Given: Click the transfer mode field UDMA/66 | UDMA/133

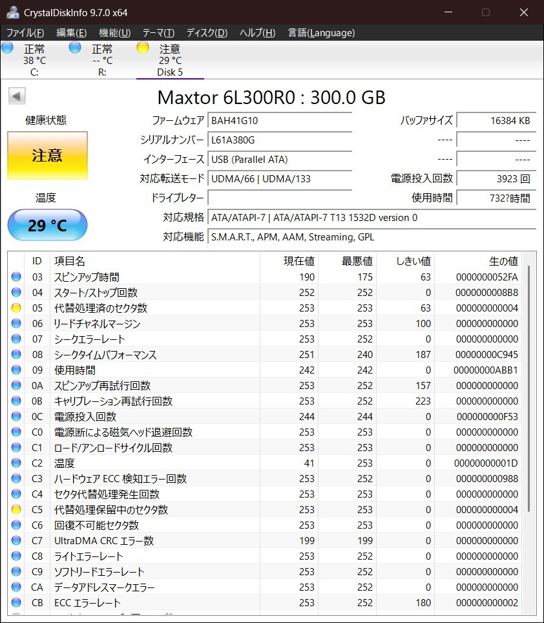Looking at the screenshot, I should click(x=280, y=179).
